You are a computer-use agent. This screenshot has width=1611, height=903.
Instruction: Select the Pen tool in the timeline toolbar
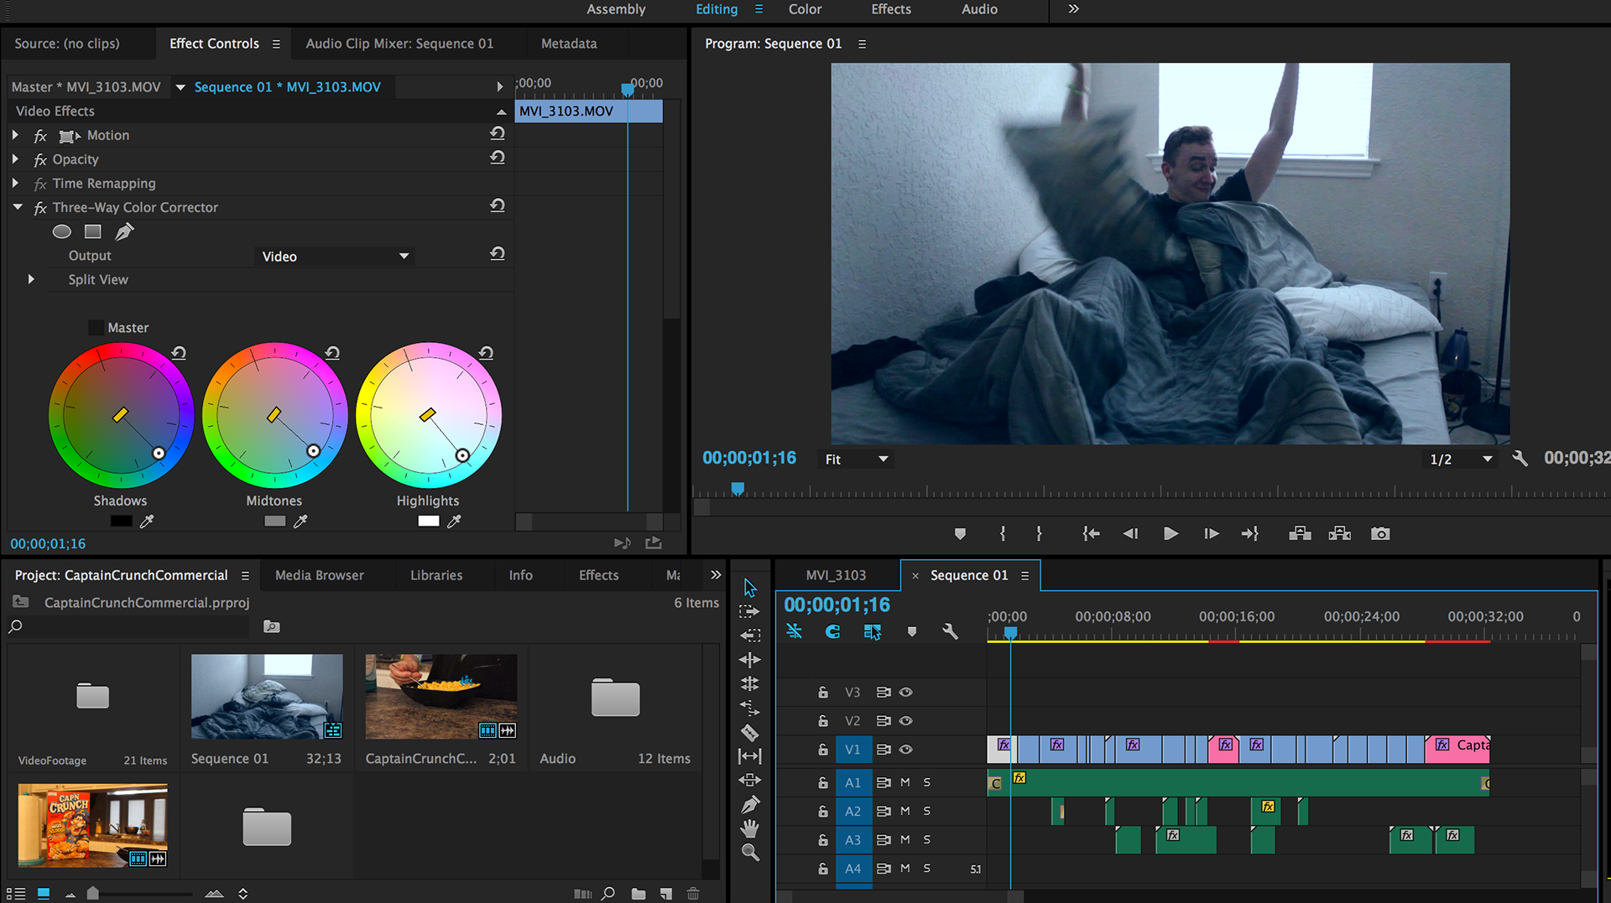pyautogui.click(x=749, y=805)
